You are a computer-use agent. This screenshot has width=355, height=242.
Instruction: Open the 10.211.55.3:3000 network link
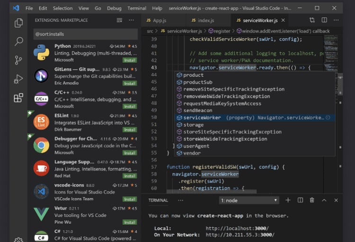[x=240, y=235]
